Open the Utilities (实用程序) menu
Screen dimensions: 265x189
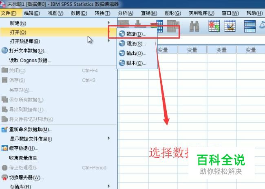(x=201, y=13)
